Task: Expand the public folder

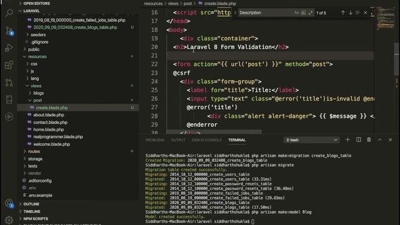Action: click(x=33, y=49)
